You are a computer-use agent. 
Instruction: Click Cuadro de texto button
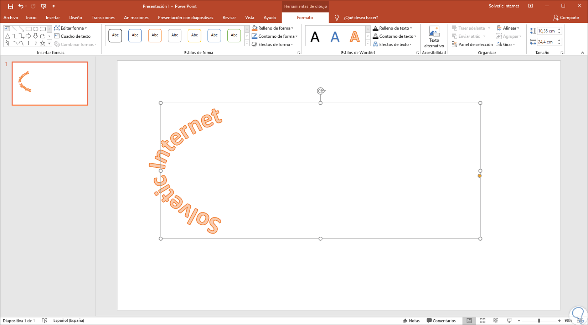point(72,36)
